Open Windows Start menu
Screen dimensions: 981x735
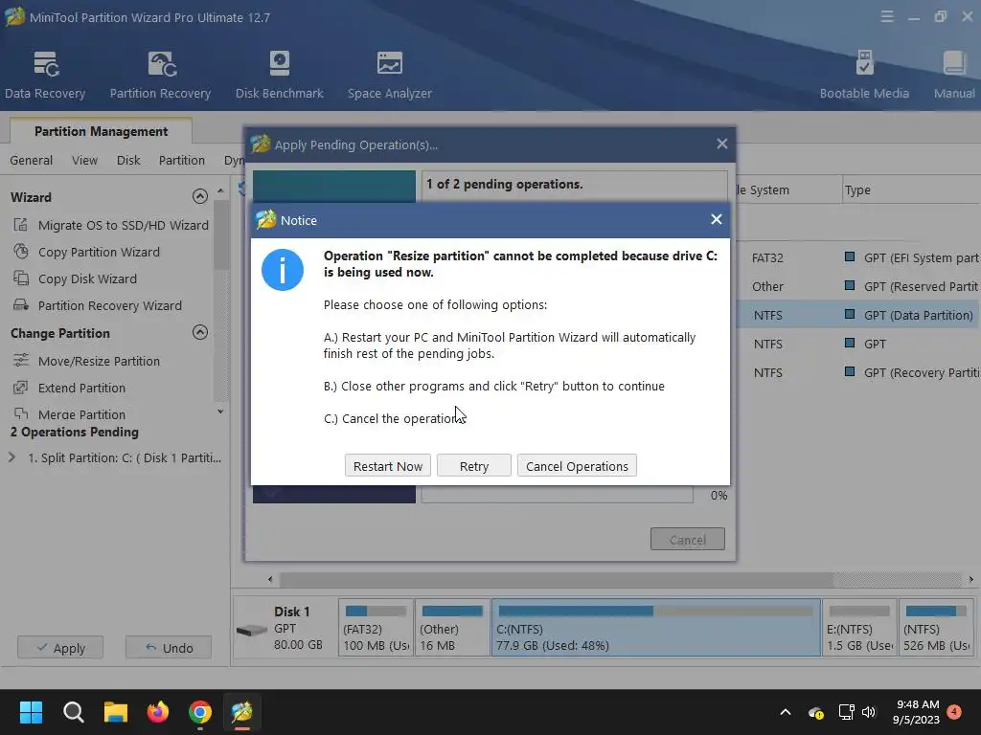point(31,712)
